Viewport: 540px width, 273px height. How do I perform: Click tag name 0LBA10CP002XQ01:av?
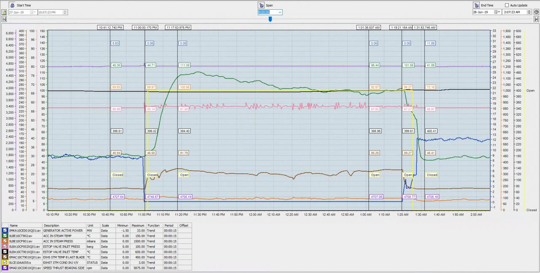point(25,246)
